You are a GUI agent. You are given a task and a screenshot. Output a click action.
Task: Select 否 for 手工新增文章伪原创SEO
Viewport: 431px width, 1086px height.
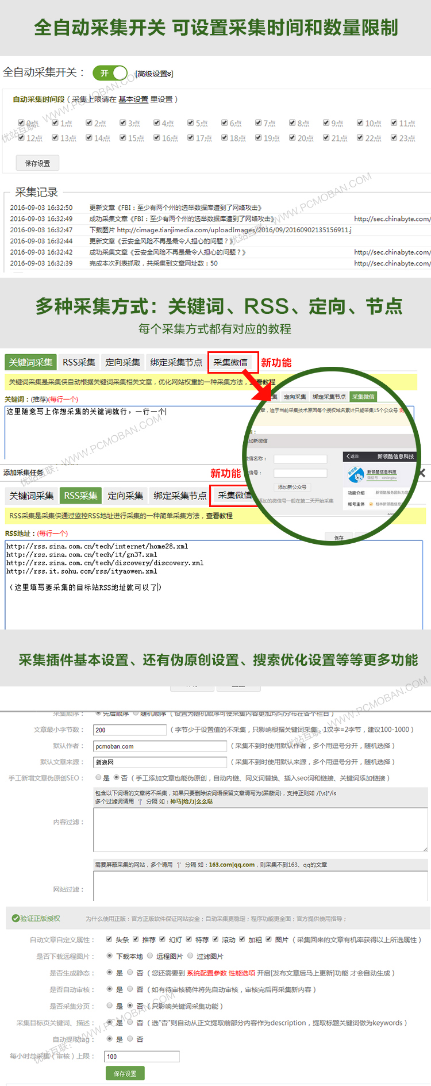coord(117,777)
